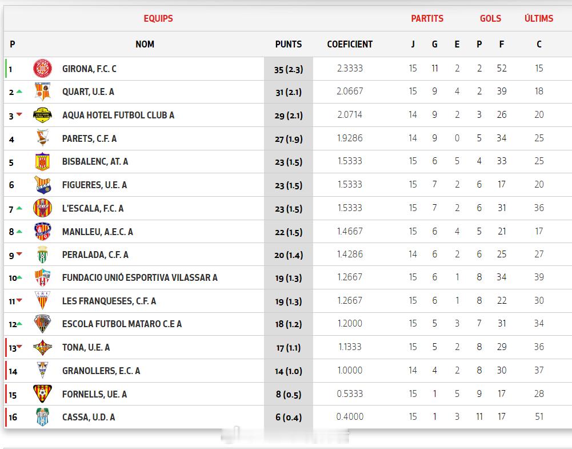Open GRANOLLERS, E.C. A team link
The width and height of the screenshot is (572, 449).
(x=101, y=371)
